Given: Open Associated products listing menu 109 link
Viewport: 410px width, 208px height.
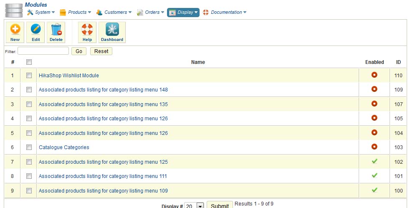Looking at the screenshot, I should pos(103,190).
